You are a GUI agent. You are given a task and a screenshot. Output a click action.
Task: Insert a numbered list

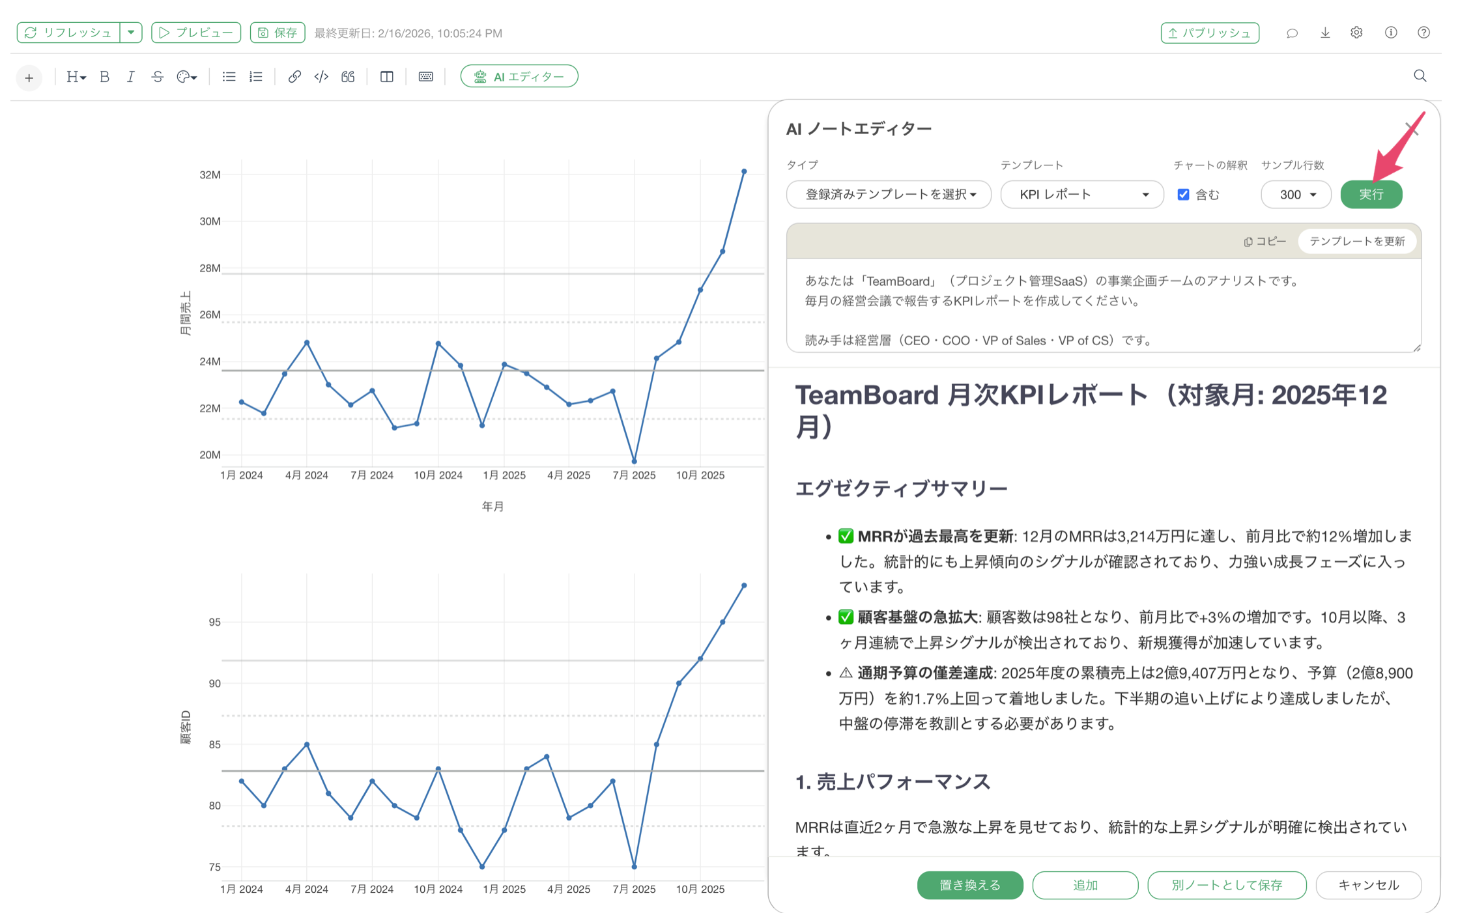coord(256,77)
